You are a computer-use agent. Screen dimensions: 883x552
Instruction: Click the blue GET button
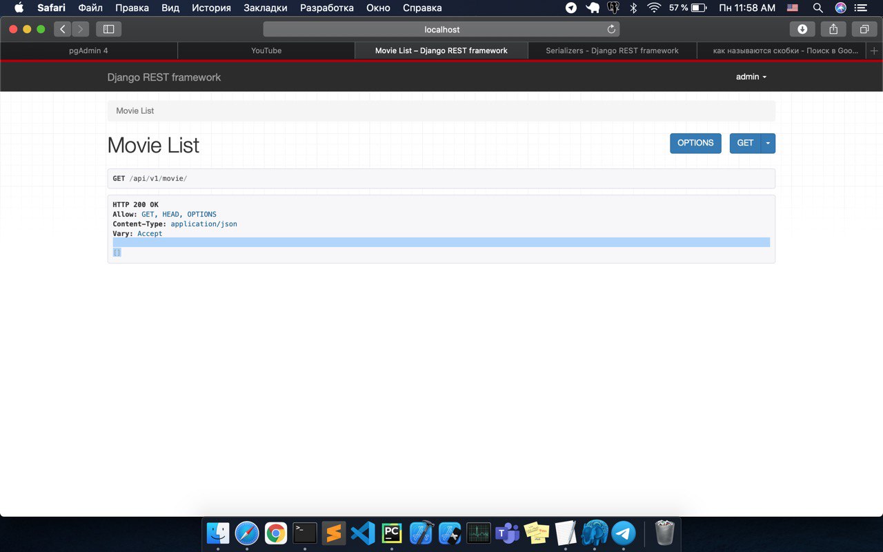tap(745, 144)
